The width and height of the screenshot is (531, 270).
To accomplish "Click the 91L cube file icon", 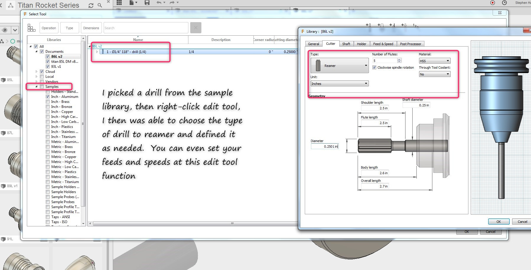I will tap(3, 239).
